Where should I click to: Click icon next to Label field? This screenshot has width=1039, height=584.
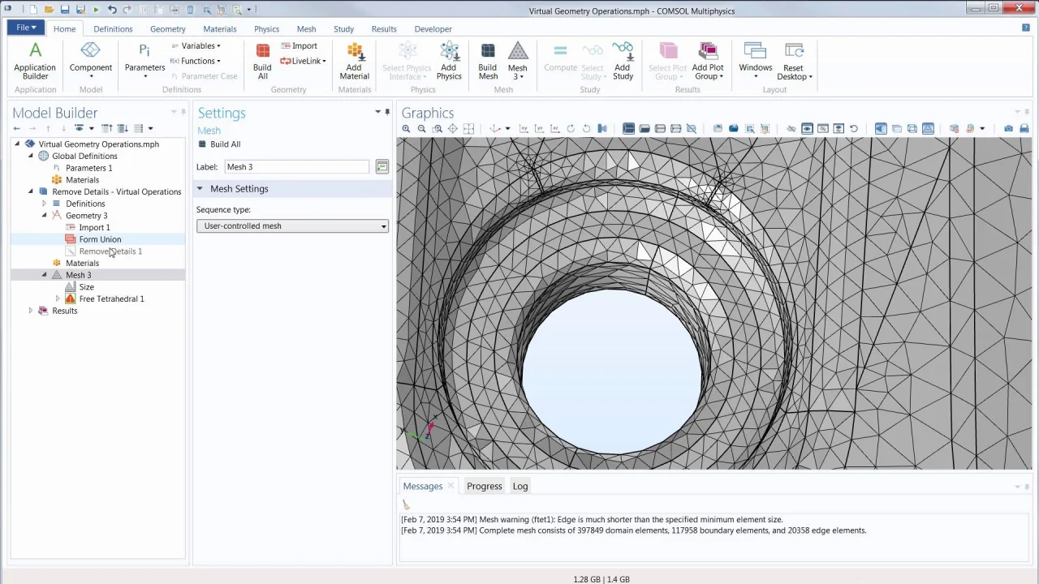[x=382, y=167]
